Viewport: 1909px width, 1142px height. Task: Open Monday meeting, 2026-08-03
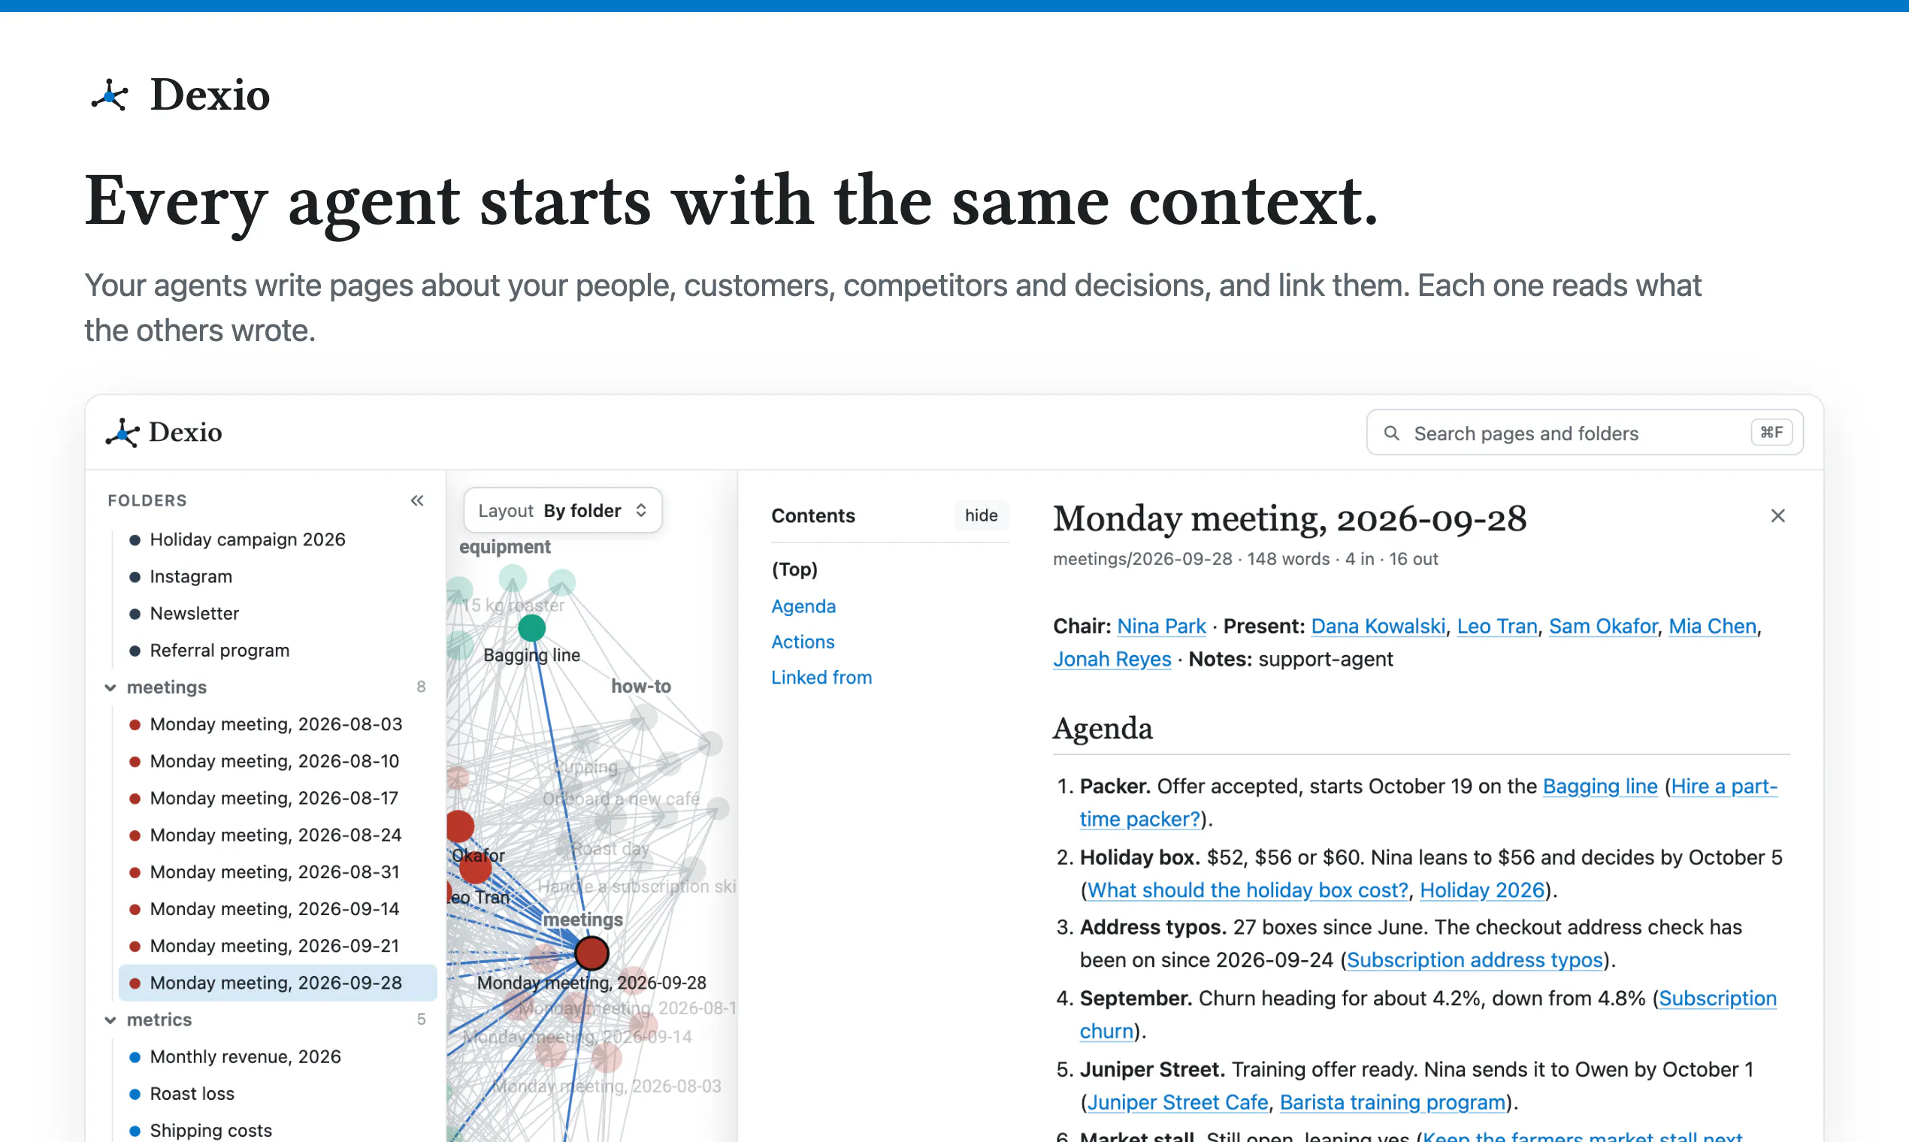pyautogui.click(x=277, y=724)
